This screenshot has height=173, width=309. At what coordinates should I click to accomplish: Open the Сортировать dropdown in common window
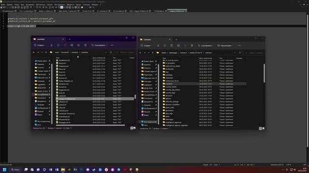pyautogui.click(x=206, y=46)
